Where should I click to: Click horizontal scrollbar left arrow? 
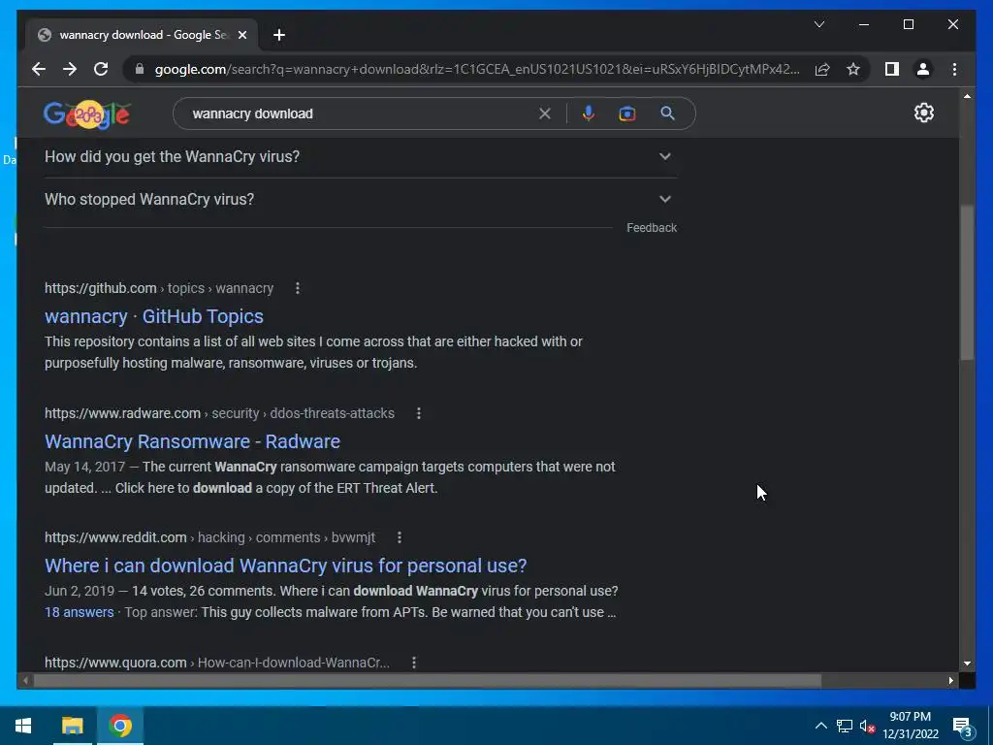click(25, 680)
